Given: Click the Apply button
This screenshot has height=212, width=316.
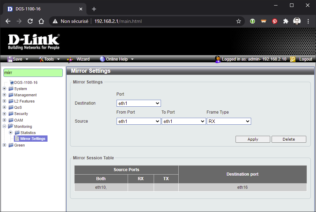Looking at the screenshot, I should pyautogui.click(x=253, y=139).
